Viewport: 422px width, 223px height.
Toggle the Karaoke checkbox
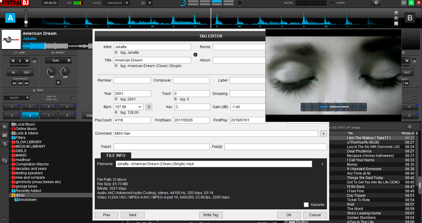tap(306, 205)
